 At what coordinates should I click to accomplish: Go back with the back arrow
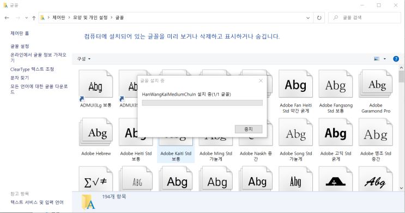pos(7,18)
